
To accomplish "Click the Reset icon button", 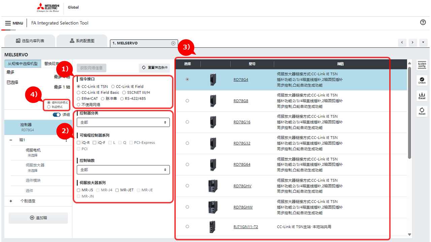I will (422, 111).
